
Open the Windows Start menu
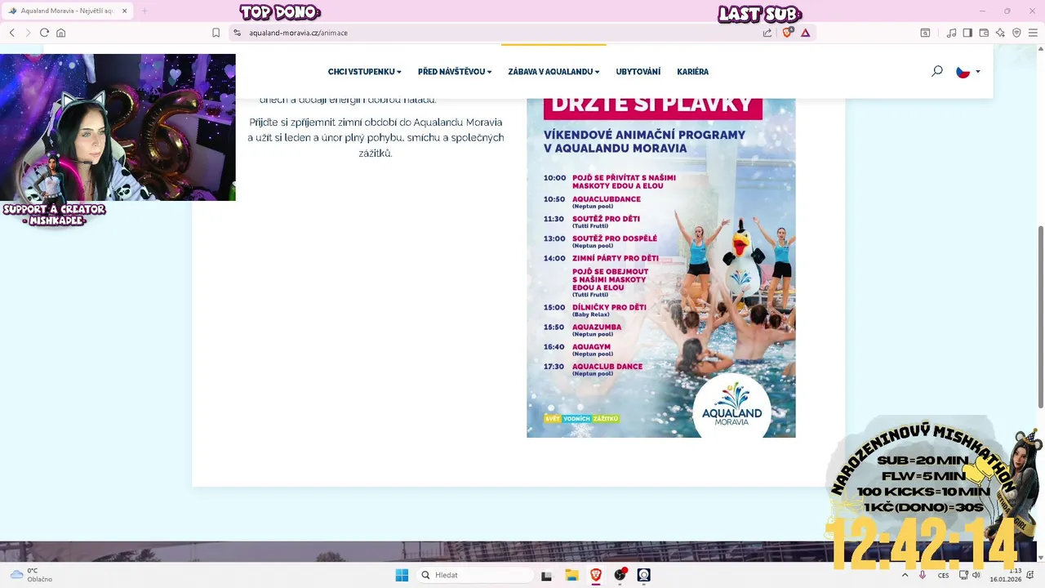point(402,575)
